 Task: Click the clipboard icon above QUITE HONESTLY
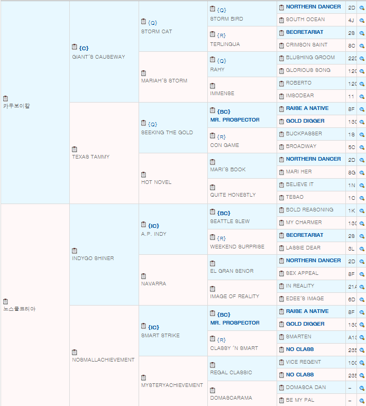[x=213, y=187]
